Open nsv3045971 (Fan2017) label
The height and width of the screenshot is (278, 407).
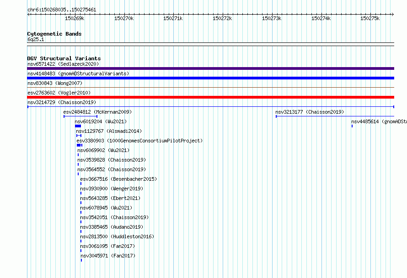[108, 256]
